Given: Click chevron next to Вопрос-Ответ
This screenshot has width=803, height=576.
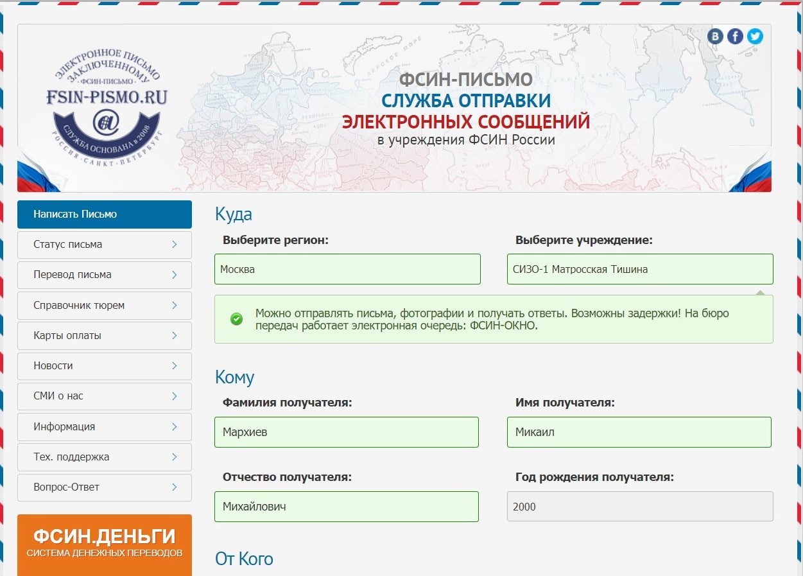Looking at the screenshot, I should (x=174, y=487).
